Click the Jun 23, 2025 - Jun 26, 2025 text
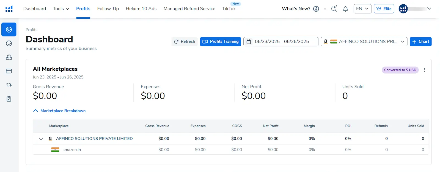The image size is (440, 172). click(58, 77)
